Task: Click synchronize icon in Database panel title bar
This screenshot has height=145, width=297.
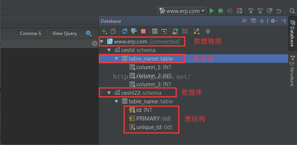Action: pyautogui.click(x=244, y=21)
